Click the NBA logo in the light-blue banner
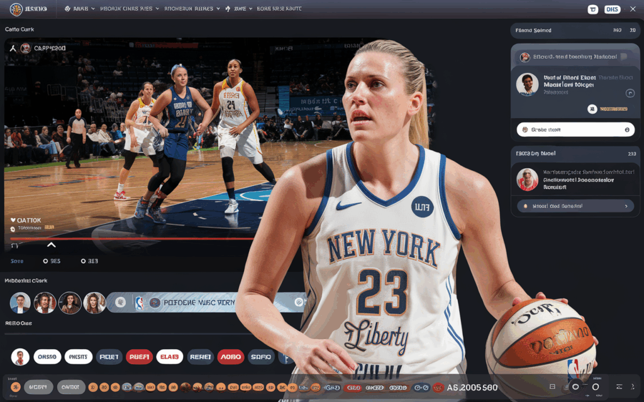 tap(139, 303)
